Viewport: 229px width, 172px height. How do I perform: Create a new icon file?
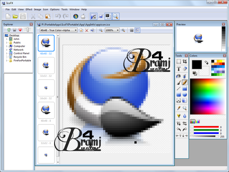[x=8, y=16]
